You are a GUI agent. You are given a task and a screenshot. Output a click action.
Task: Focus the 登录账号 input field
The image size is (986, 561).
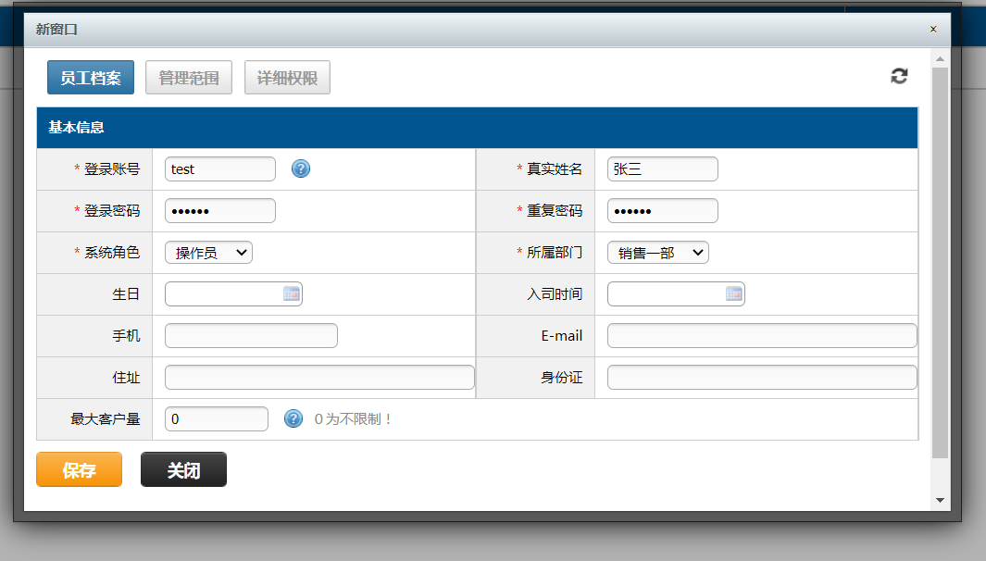(220, 169)
